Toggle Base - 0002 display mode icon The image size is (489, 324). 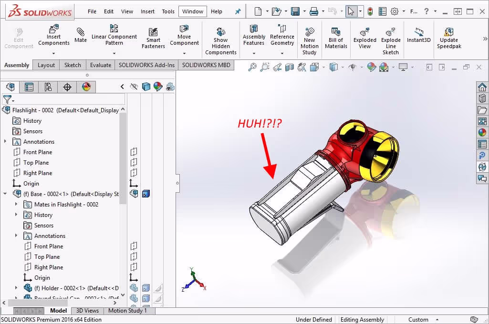(x=146, y=194)
